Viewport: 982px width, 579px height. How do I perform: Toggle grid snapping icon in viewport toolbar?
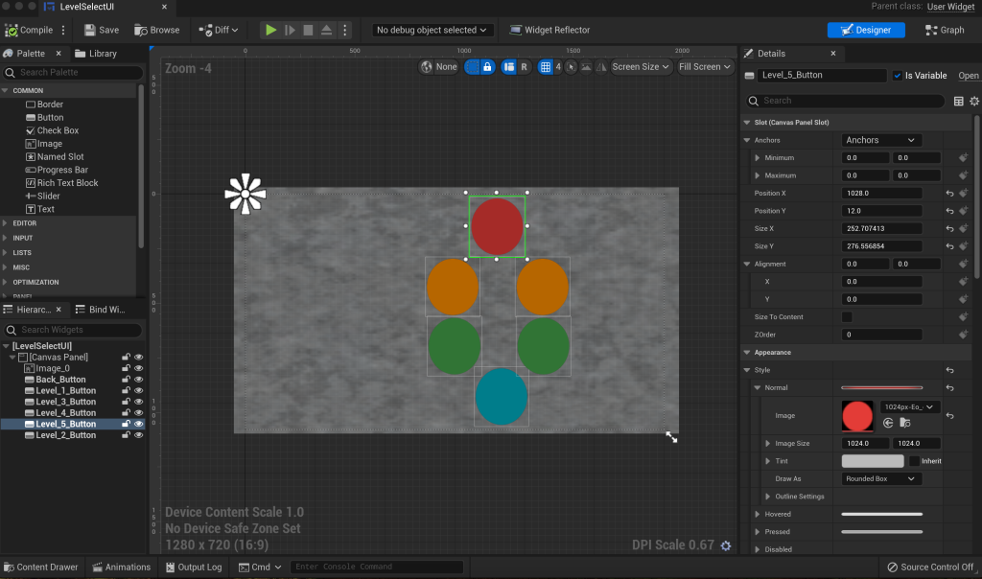tap(546, 67)
